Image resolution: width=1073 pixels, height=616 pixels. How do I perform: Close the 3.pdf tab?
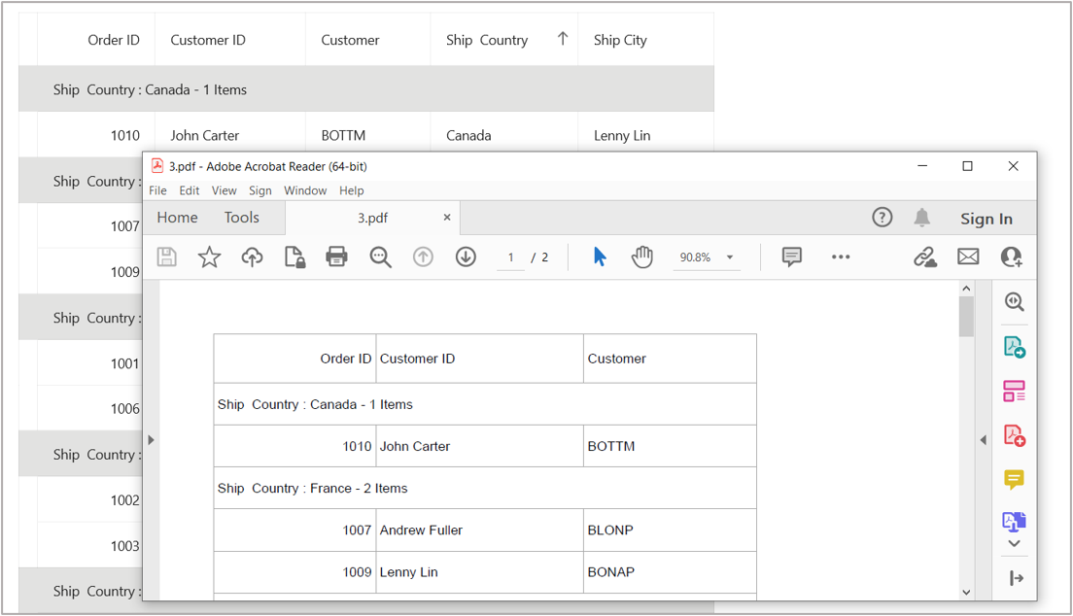pyautogui.click(x=447, y=217)
